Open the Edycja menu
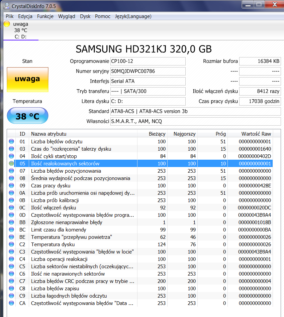This screenshot has width=284, height=317. pos(25,16)
